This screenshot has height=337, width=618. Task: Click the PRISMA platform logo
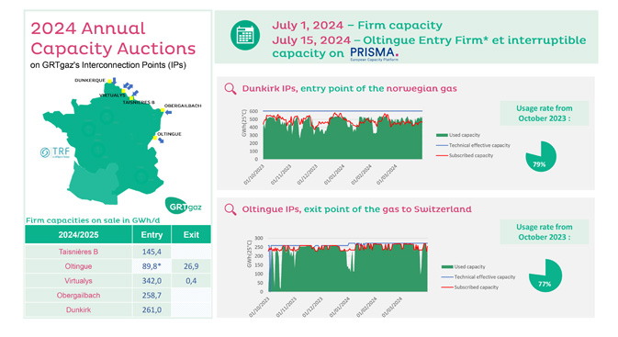coord(375,54)
